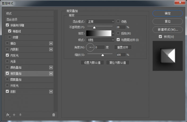
Task: Select 混合选项 in the left list
Action: pyautogui.click(x=29, y=20)
